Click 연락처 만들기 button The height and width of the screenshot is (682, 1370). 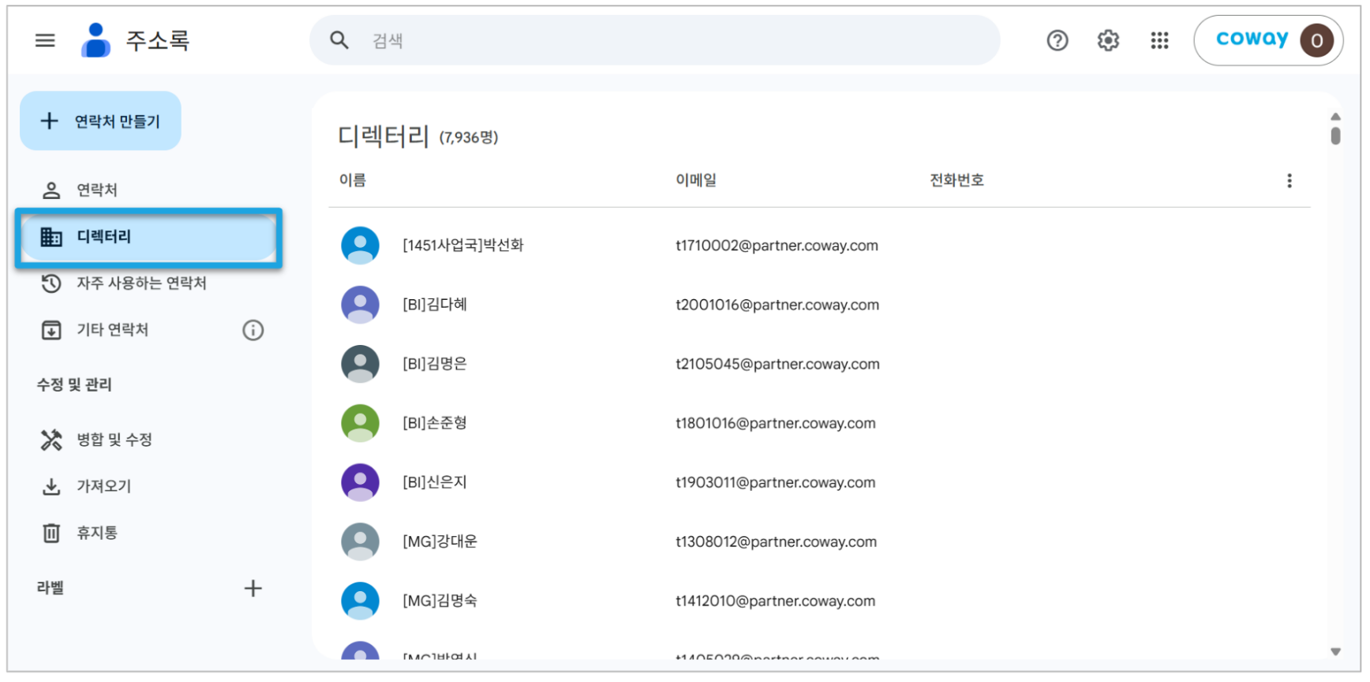(x=100, y=121)
